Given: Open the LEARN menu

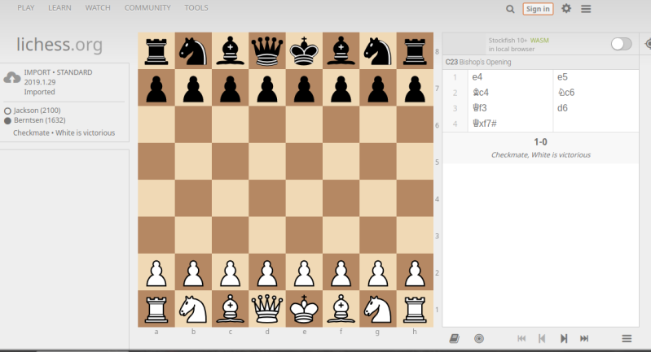Looking at the screenshot, I should click(x=59, y=8).
